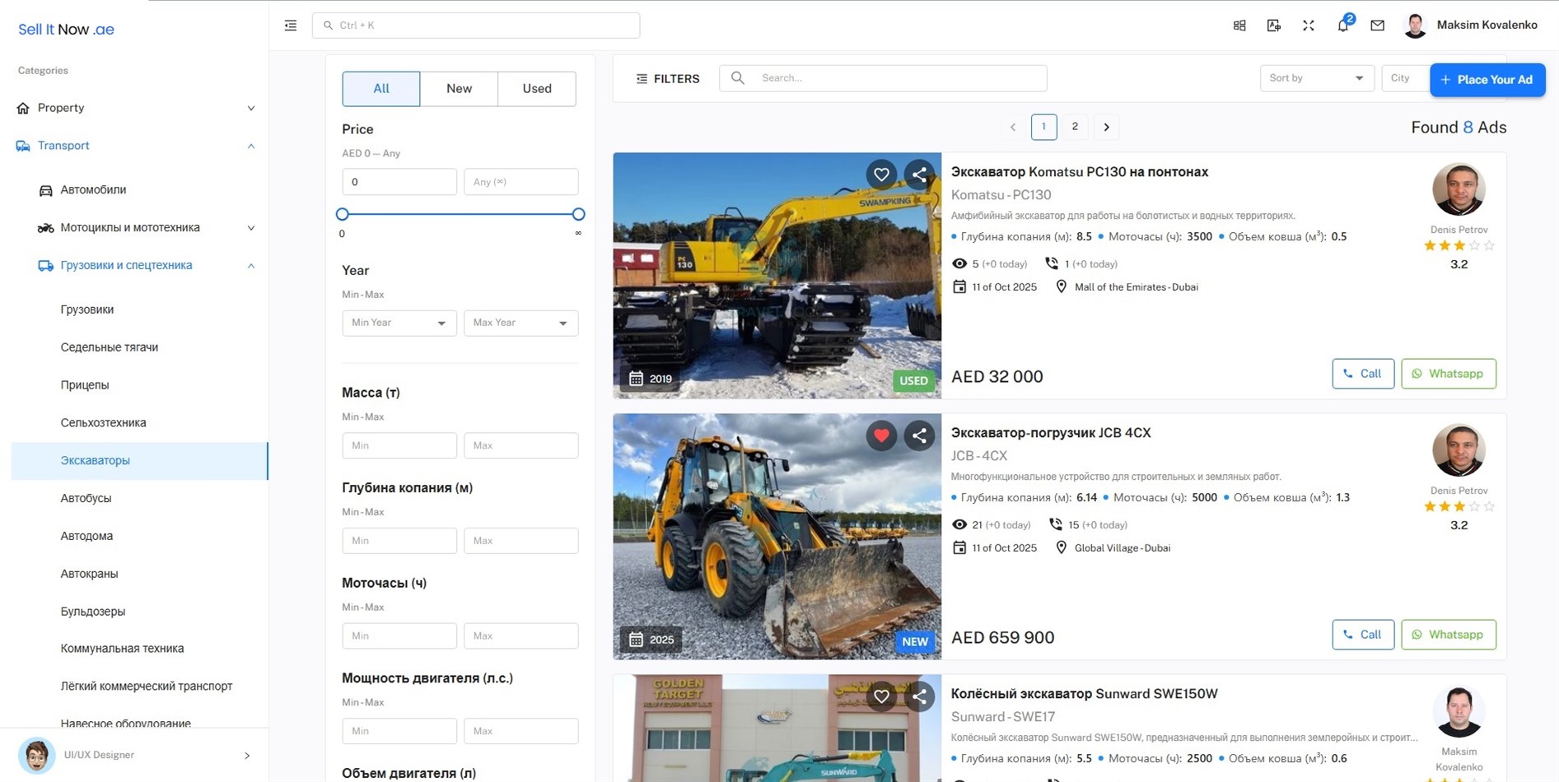Image resolution: width=1559 pixels, height=782 pixels.
Task: Share the Komatsu PC130 excavator listing
Action: [919, 175]
